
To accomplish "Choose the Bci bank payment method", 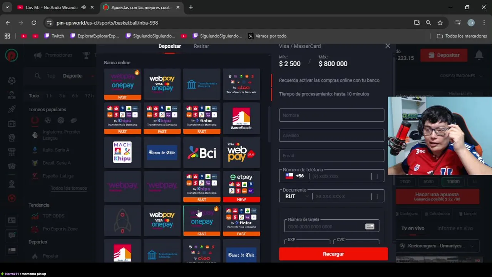I will [202, 153].
